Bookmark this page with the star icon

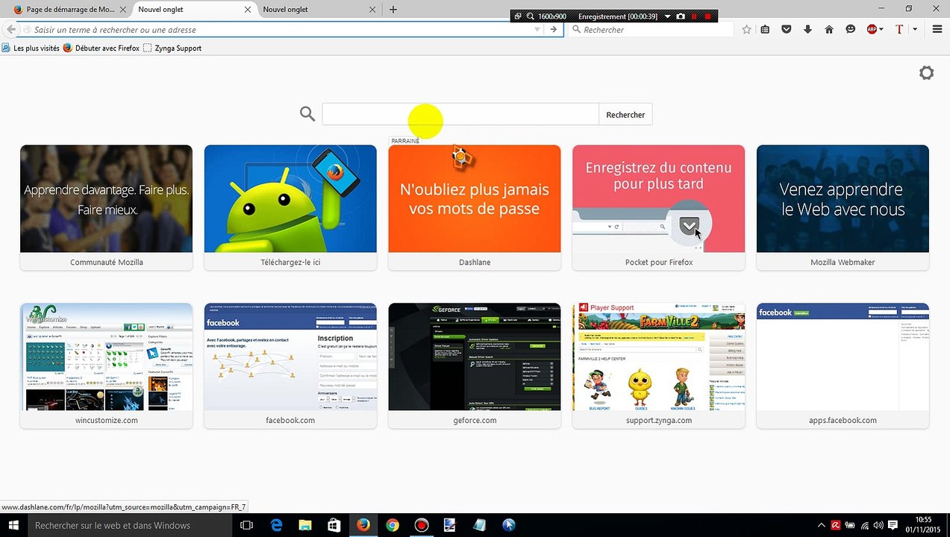[746, 30]
